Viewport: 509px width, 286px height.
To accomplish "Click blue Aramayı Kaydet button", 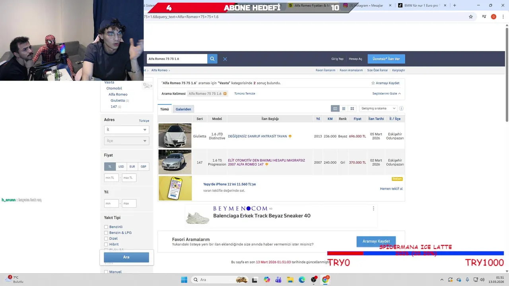I will [x=376, y=241].
